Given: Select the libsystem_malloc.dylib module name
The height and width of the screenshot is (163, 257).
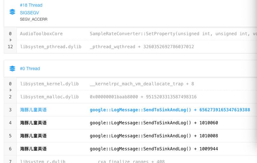Looking at the screenshot, I should [x=49, y=97].
